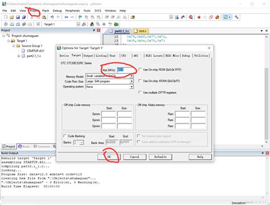This screenshot has width=270, height=205.
Task: Click the Undo arrow icon
Action: point(52,17)
